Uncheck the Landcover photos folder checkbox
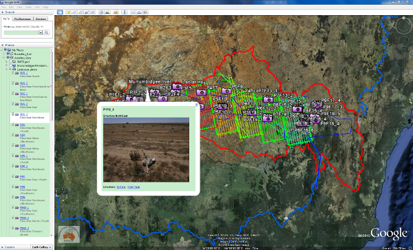Viewport: 413px width, 250px height. (10, 70)
